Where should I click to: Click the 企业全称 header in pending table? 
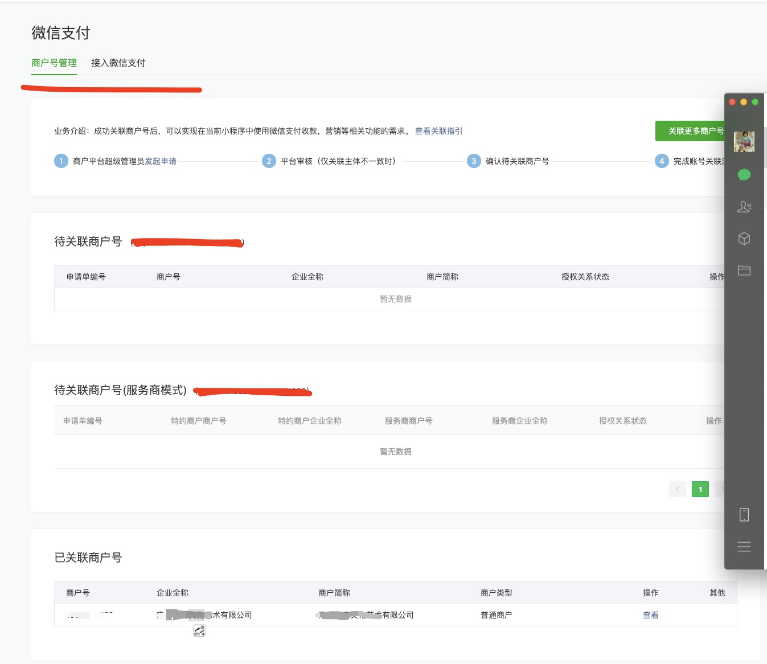(x=307, y=277)
